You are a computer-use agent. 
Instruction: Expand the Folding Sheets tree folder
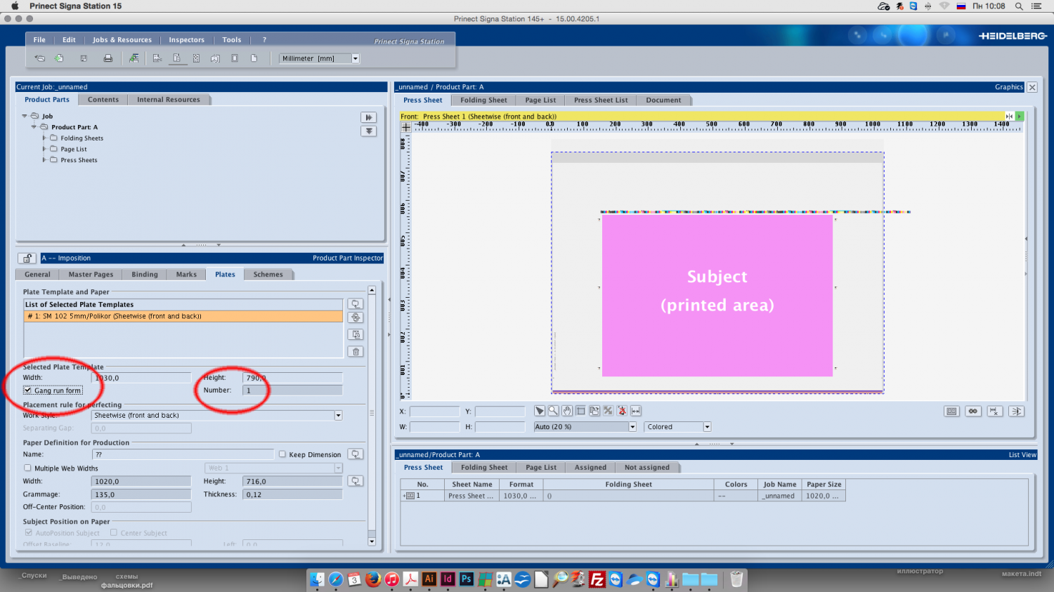[44, 138]
